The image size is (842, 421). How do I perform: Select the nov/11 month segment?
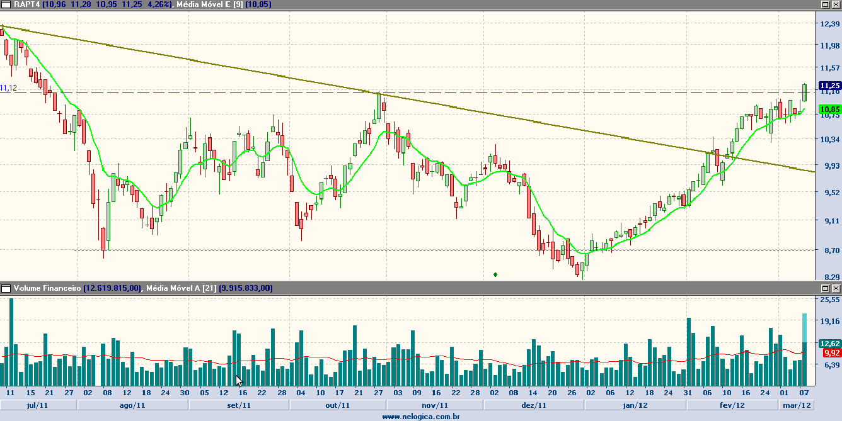[435, 405]
